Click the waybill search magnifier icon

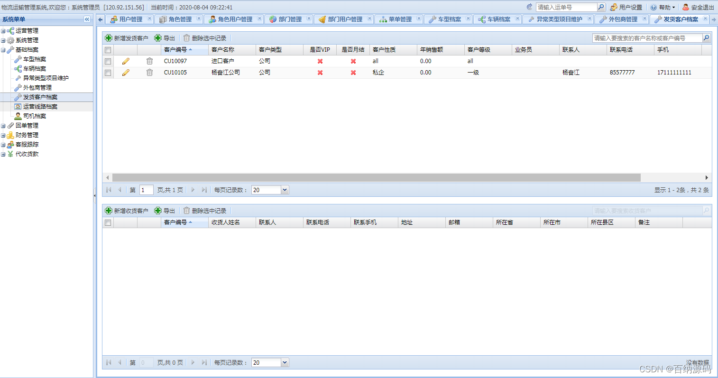[x=601, y=7]
